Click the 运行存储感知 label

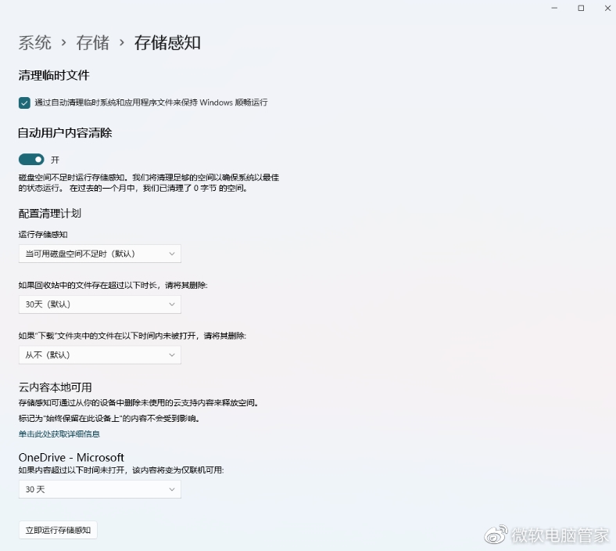(43, 234)
